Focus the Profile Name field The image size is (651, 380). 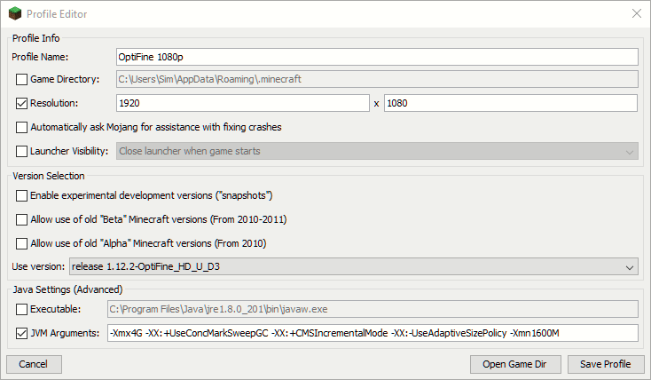click(377, 57)
